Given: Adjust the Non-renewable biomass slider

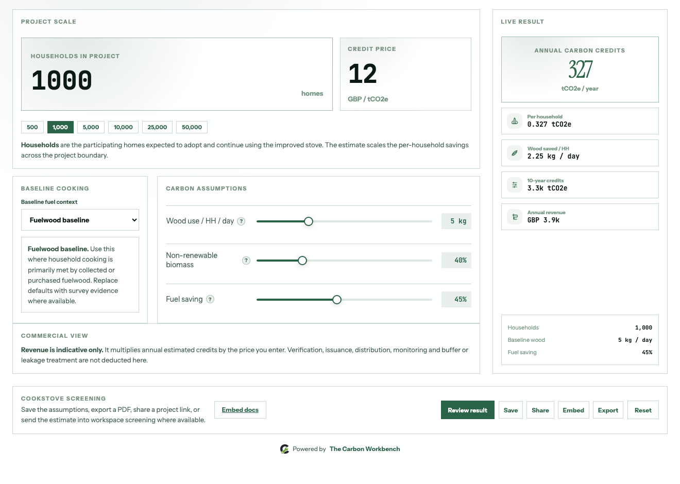Looking at the screenshot, I should (x=344, y=261).
